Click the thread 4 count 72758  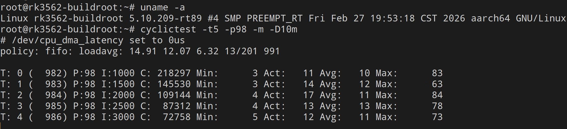177,117
